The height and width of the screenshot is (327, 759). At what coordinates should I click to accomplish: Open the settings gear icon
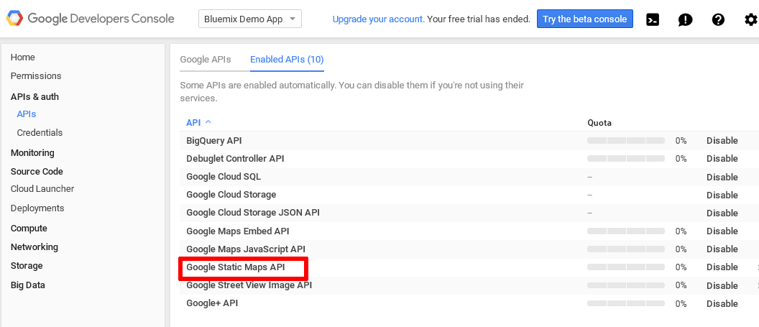tap(751, 19)
